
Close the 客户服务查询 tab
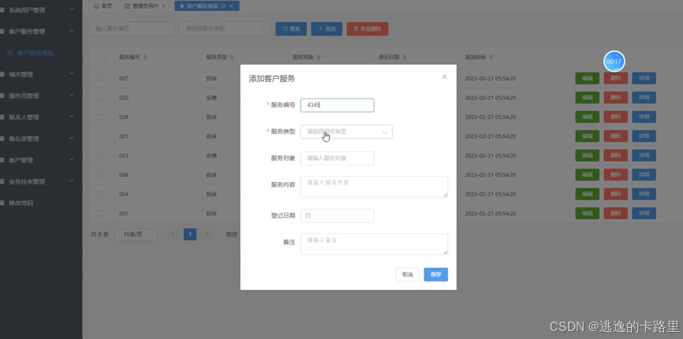click(x=231, y=6)
